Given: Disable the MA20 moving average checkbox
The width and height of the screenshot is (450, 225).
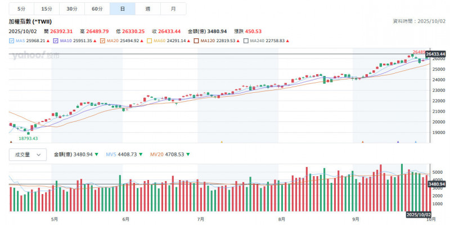Looking at the screenshot, I should [x=102, y=40].
